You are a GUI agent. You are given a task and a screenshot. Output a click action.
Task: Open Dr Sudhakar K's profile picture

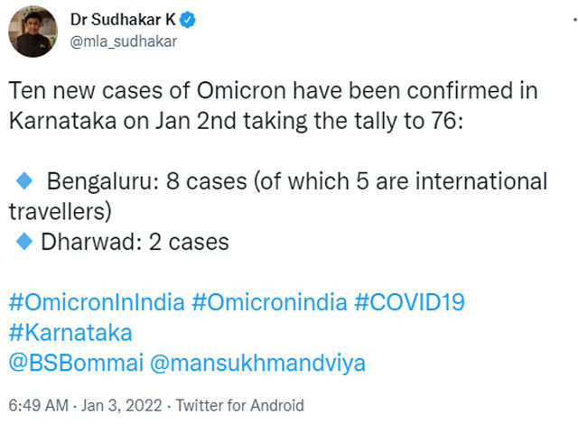tap(33, 32)
